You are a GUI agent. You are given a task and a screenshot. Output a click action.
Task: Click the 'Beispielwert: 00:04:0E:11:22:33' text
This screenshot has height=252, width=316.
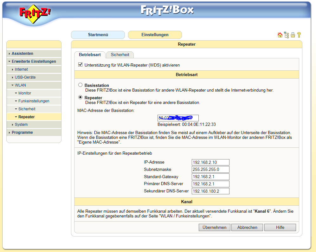(x=187, y=124)
